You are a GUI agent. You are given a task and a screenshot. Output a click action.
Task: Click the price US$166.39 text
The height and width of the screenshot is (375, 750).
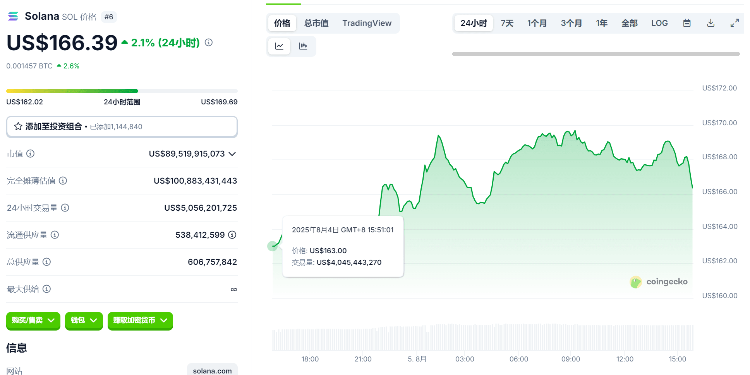click(62, 43)
